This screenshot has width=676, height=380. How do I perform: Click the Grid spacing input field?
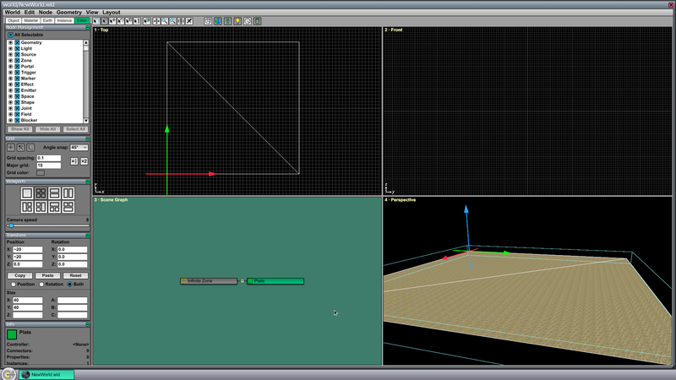(49, 158)
